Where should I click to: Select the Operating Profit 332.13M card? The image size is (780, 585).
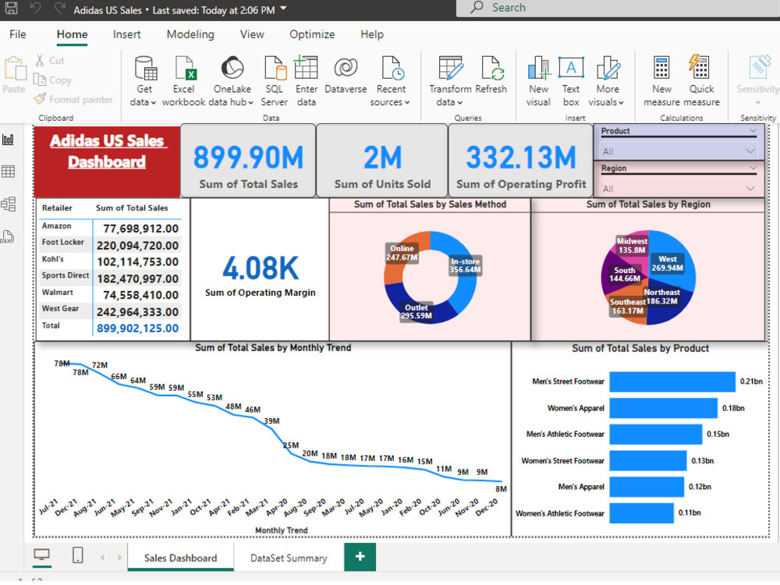[521, 161]
